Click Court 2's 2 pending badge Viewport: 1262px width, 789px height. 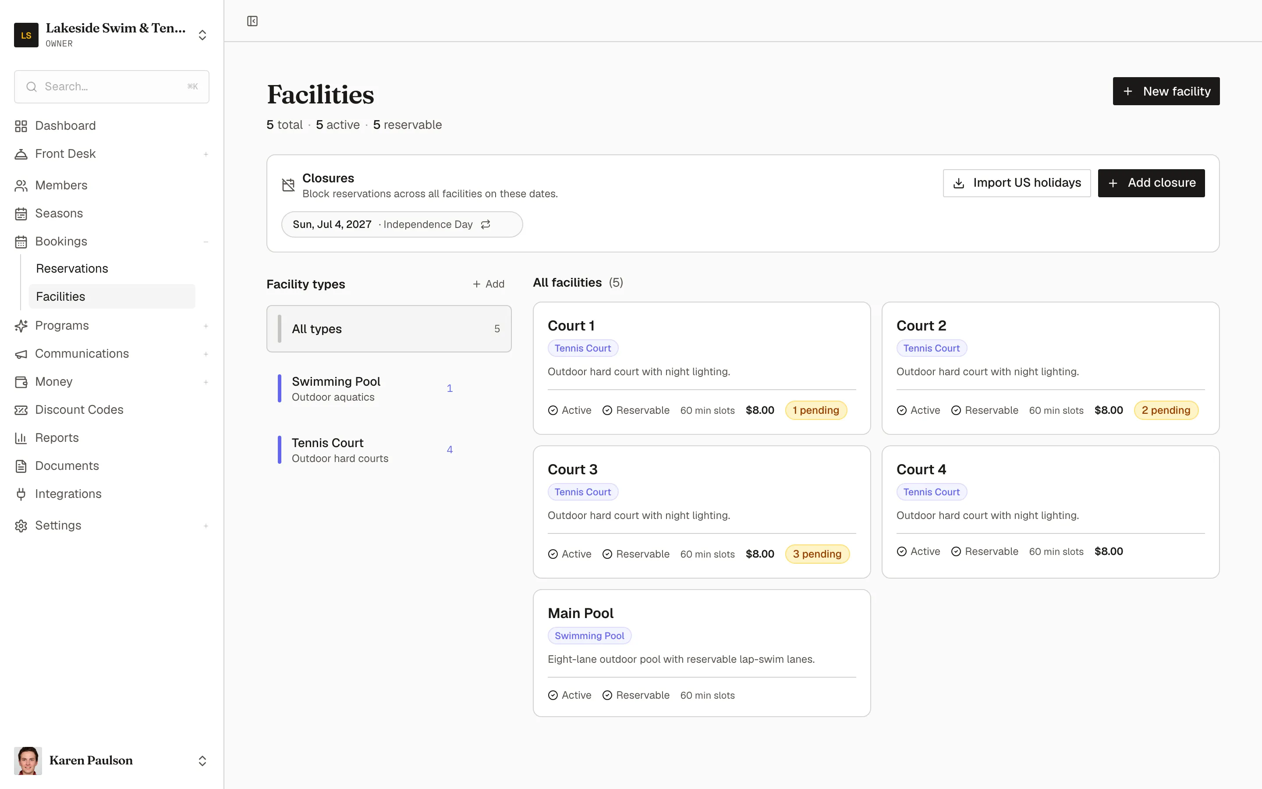[x=1166, y=410]
